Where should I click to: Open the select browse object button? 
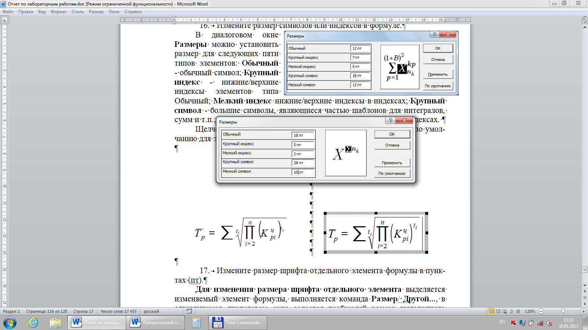click(585, 298)
